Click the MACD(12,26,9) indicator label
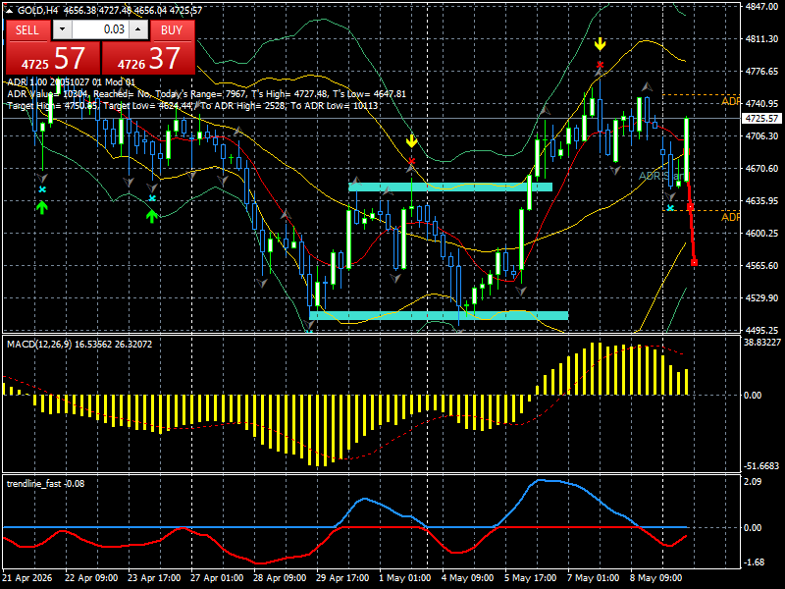 click(x=39, y=345)
